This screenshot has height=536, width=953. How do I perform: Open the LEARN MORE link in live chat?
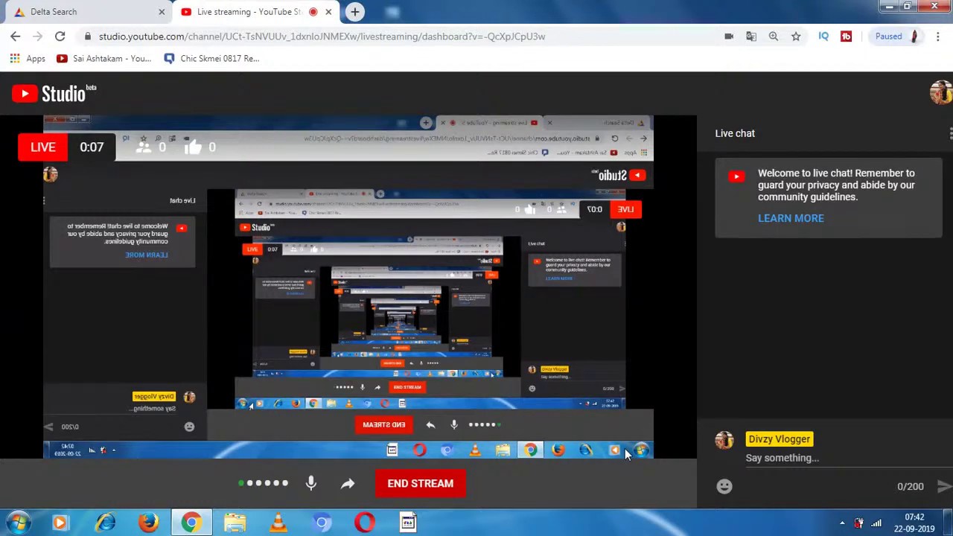[791, 218]
